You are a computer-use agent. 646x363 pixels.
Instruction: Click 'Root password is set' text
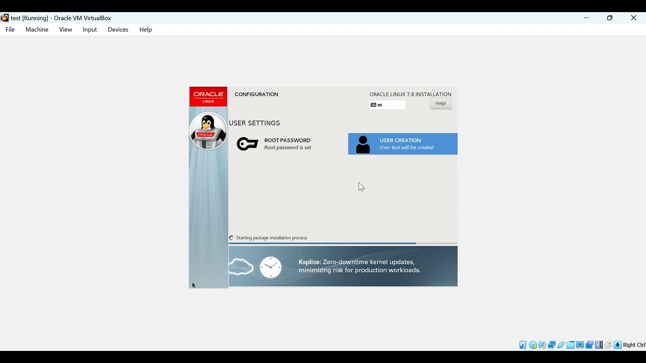pyautogui.click(x=288, y=148)
